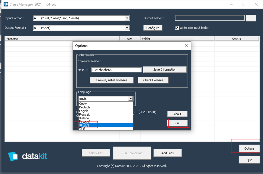Click CrossManager title bar app icon
This screenshot has width=263, height=174.
point(6,4)
